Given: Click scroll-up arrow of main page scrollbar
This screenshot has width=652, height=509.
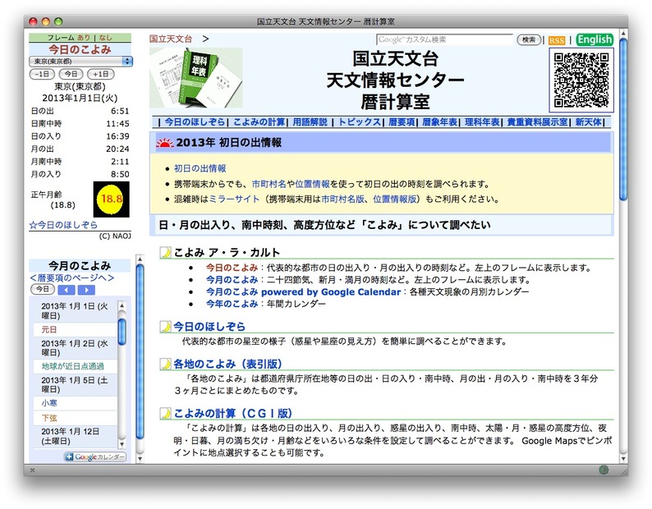Looking at the screenshot, I should (623, 33).
